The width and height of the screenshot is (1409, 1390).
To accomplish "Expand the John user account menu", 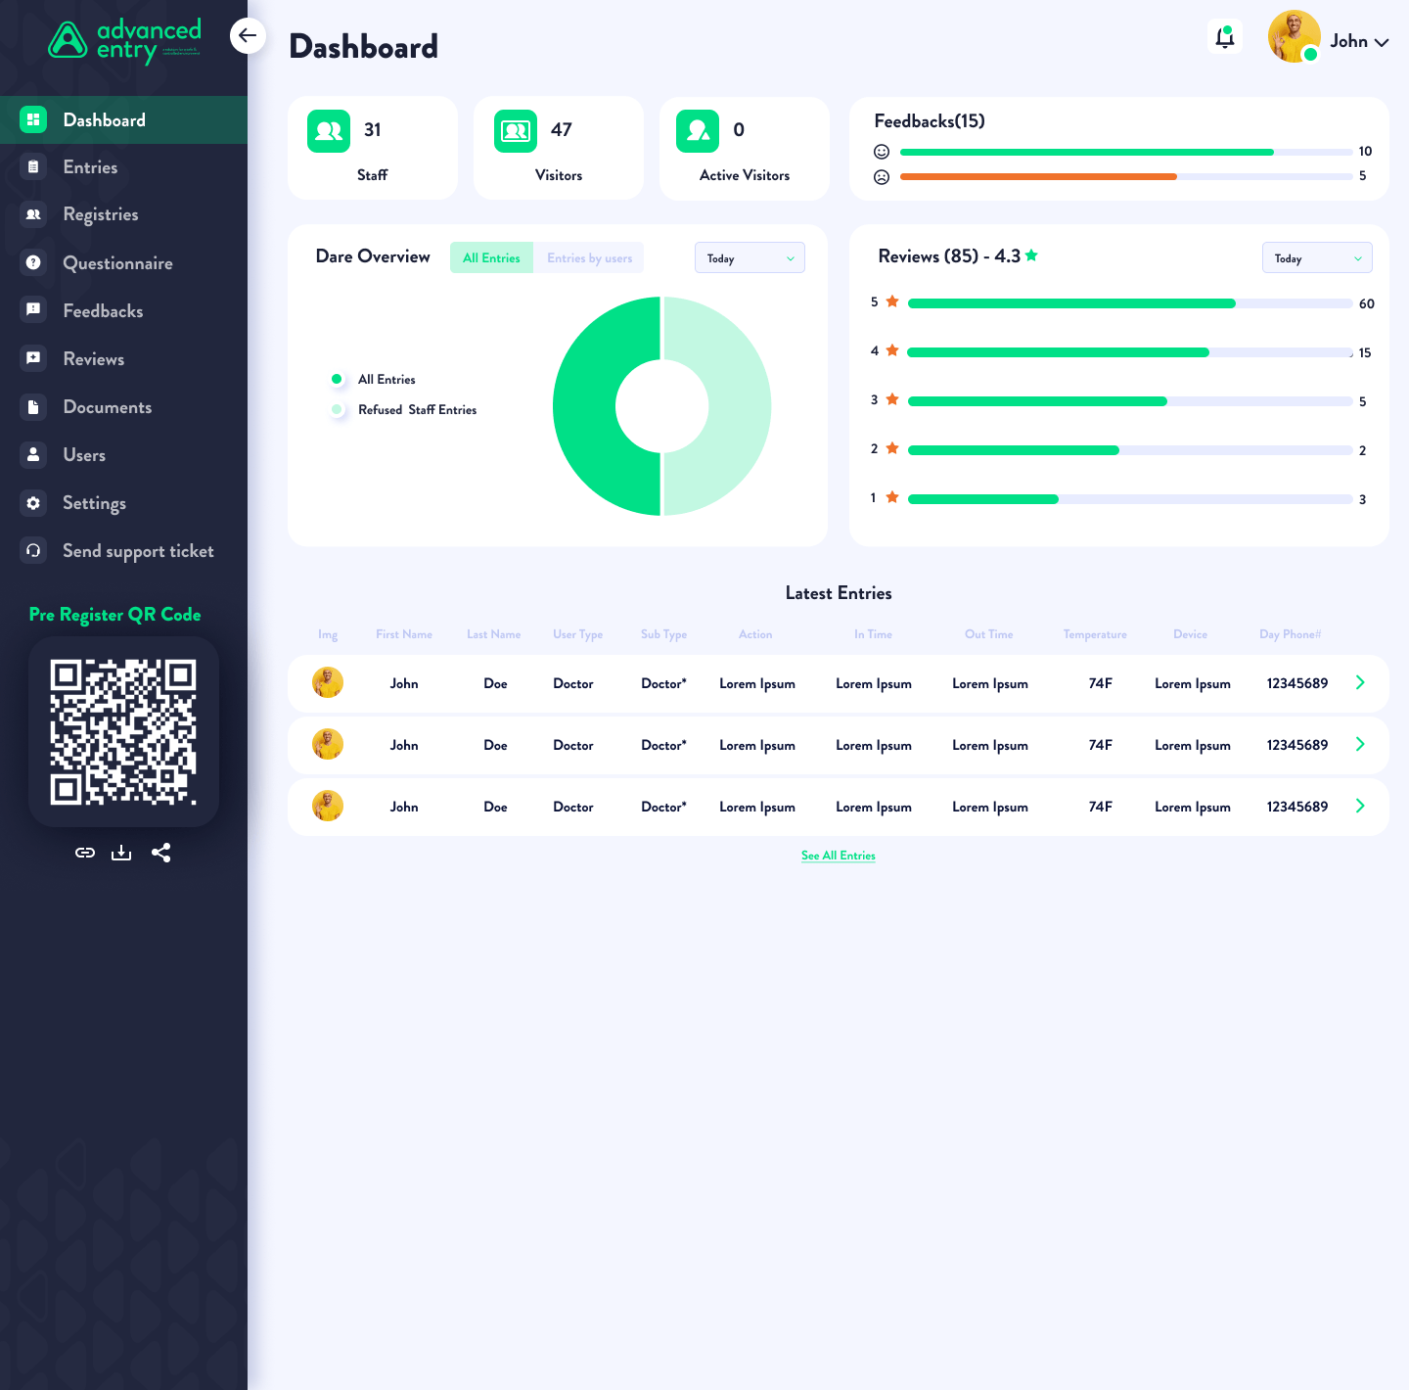I will coord(1359,41).
